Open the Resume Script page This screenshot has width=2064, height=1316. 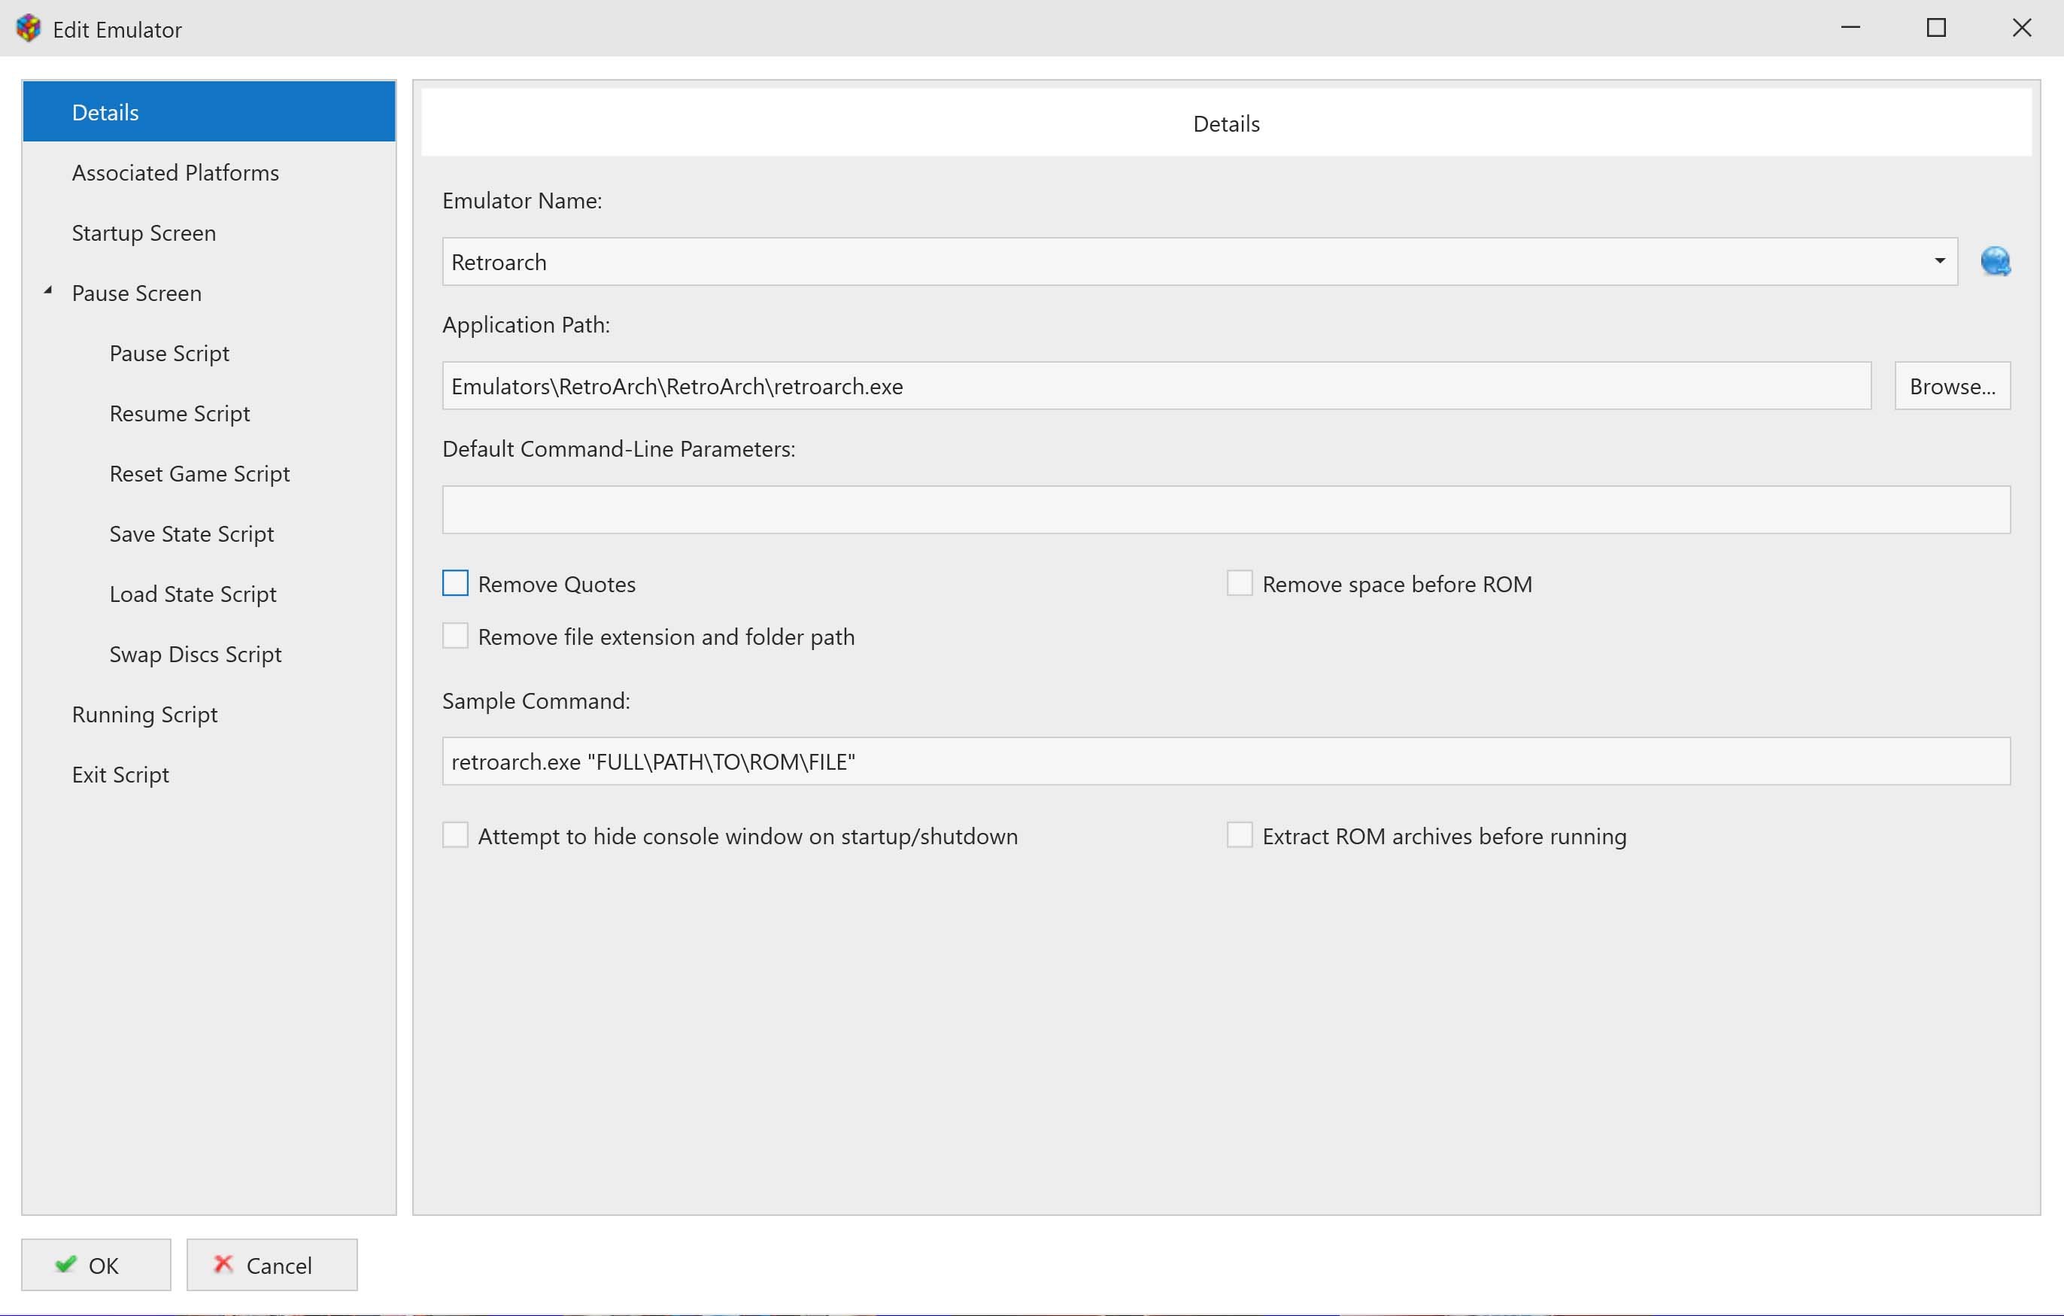(x=209, y=413)
